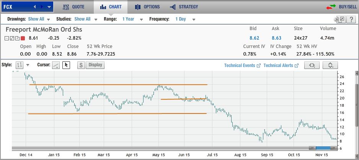Image resolution: width=359 pixels, height=160 pixels.
Task: Click external-link icon beside Technical Alerts
Action: pyautogui.click(x=297, y=66)
